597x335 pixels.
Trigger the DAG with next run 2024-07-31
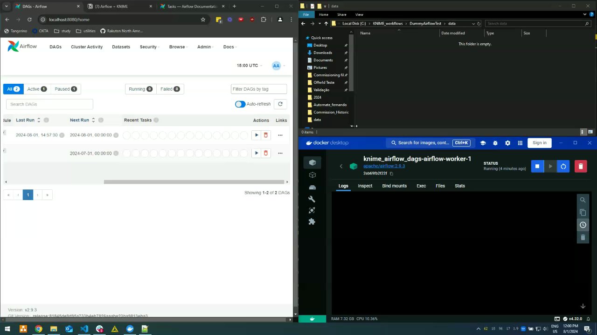(256, 153)
